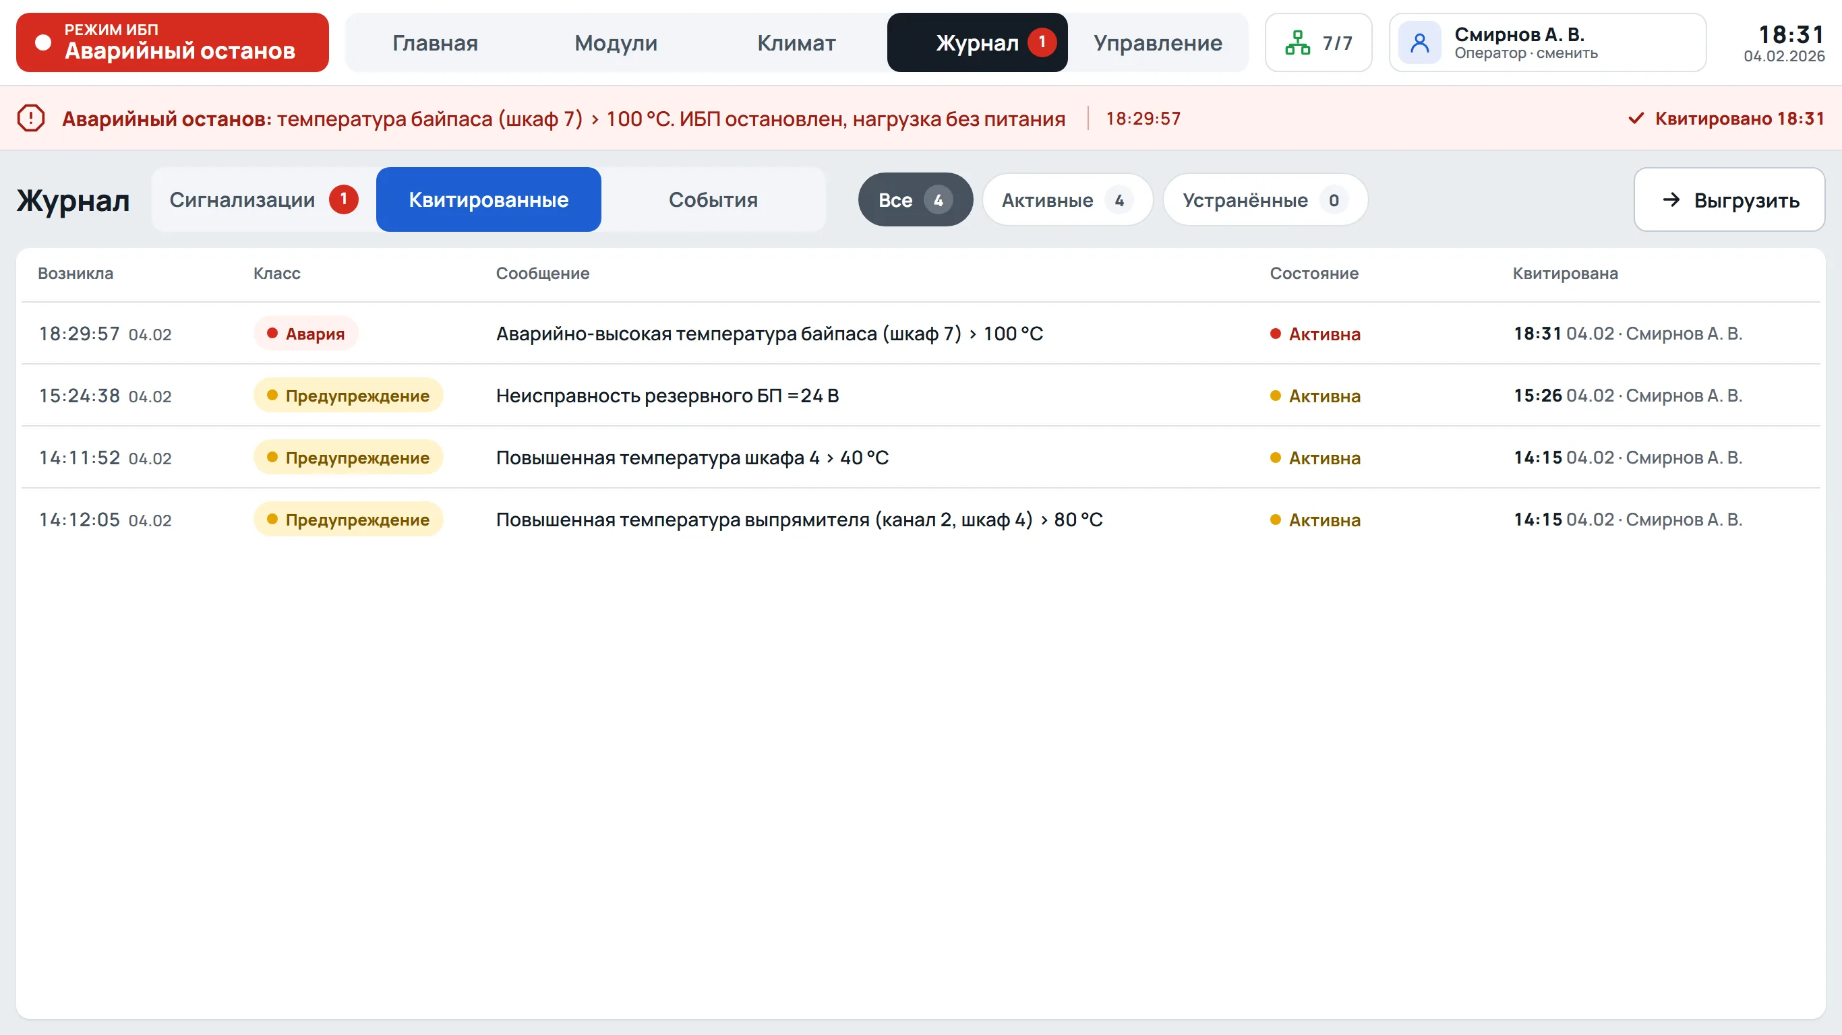Go to the Главная tab
This screenshot has height=1035, width=1842.
435,43
